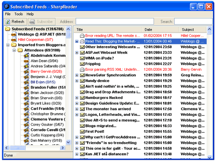Click the Weblogs @ ASP.NET feed icon
Image resolution: width=216 pixels, height=161 pixels.
coord(14,34)
